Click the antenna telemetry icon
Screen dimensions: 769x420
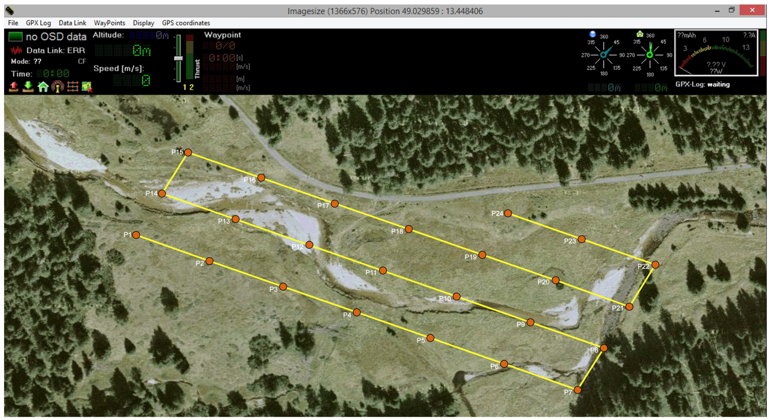pos(58,87)
